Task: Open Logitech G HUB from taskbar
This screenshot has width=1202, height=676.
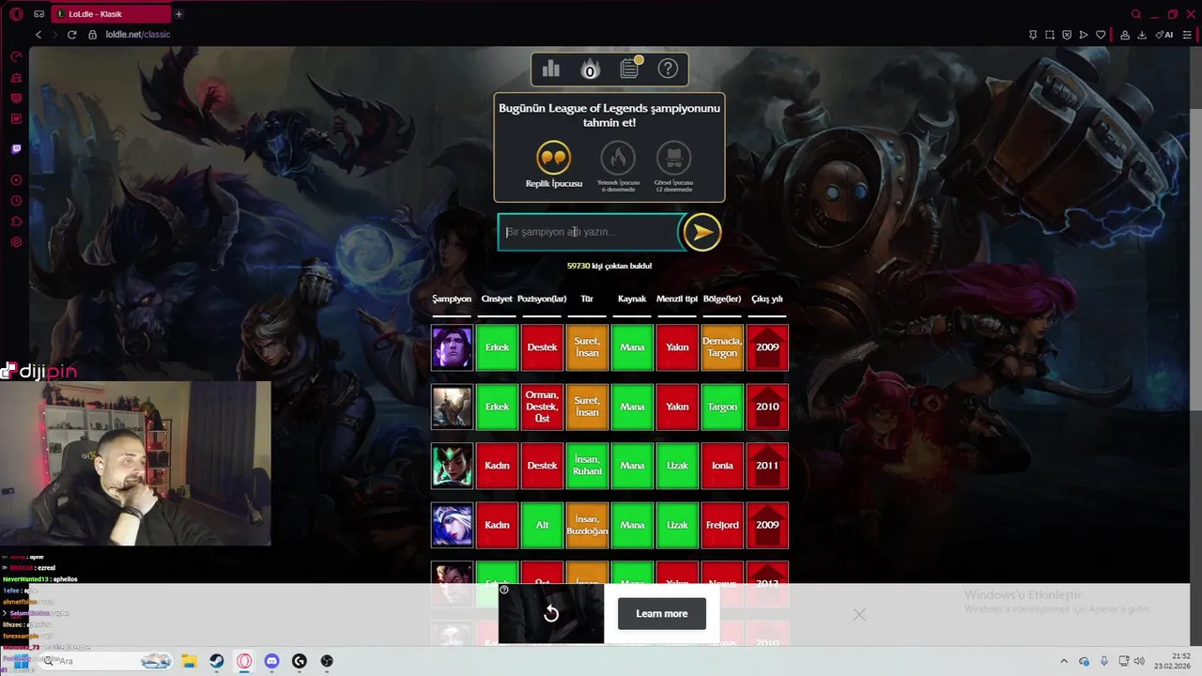Action: pyautogui.click(x=300, y=661)
